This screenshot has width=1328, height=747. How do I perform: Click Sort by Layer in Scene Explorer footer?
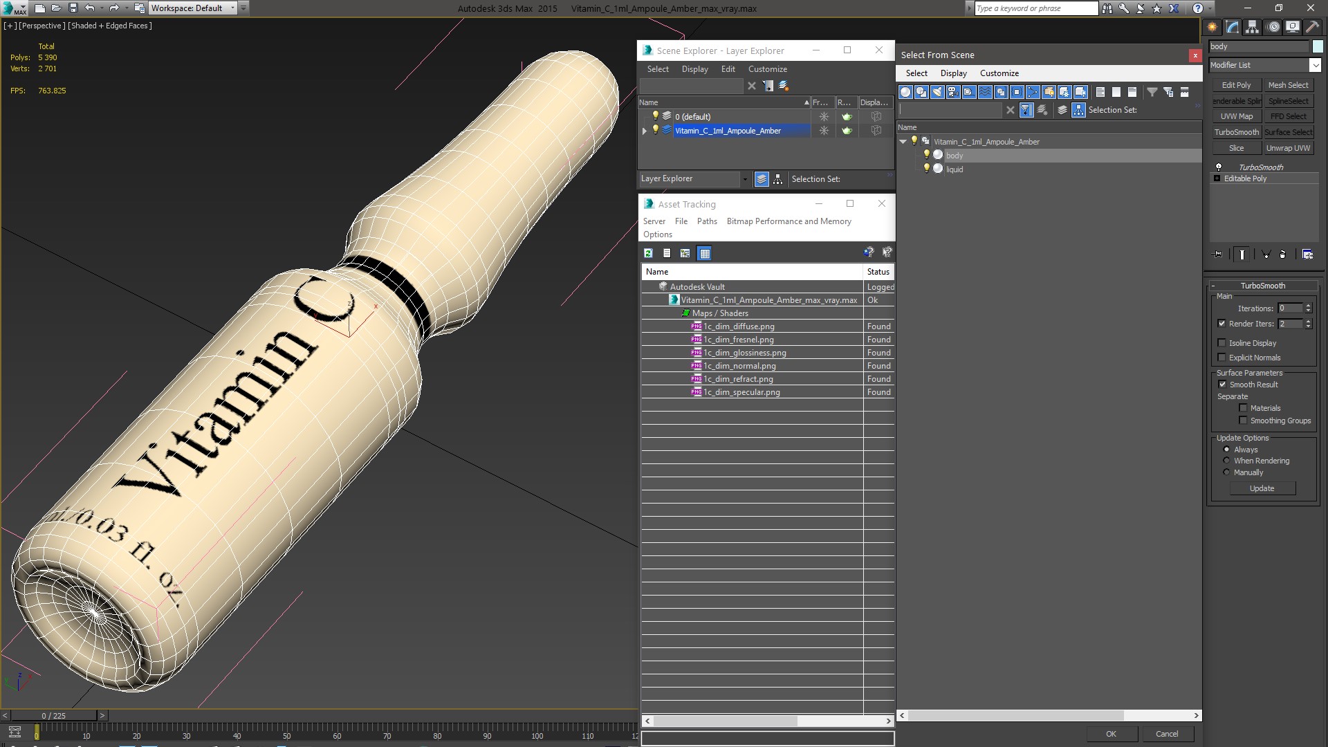762,179
